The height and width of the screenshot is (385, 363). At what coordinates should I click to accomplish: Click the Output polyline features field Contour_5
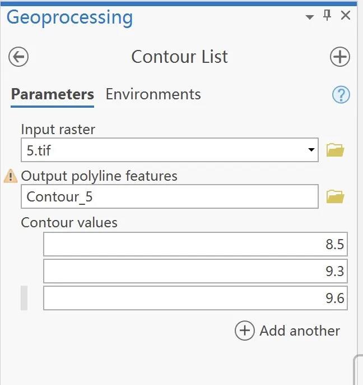(169, 196)
